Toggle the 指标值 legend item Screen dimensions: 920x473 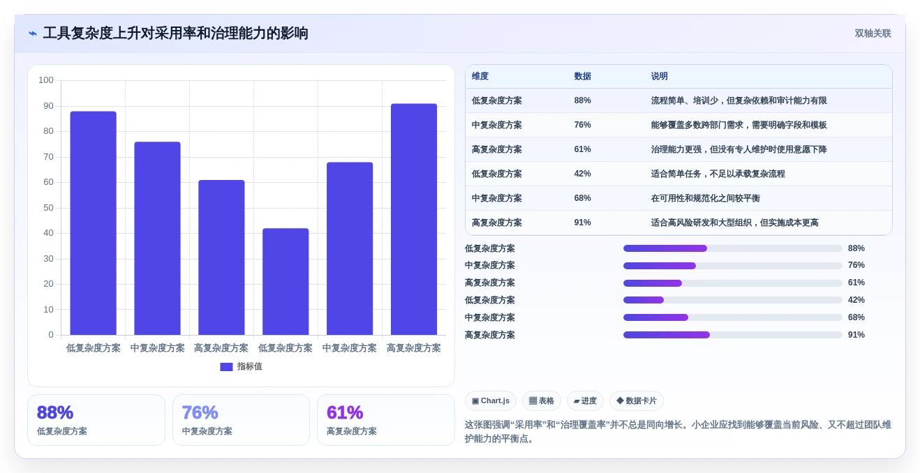[x=242, y=366]
